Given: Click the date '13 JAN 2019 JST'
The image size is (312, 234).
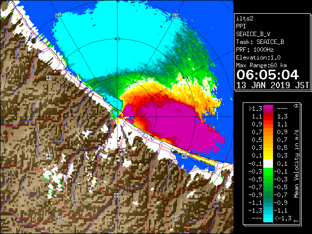Looking at the screenshot, I should tap(273, 85).
